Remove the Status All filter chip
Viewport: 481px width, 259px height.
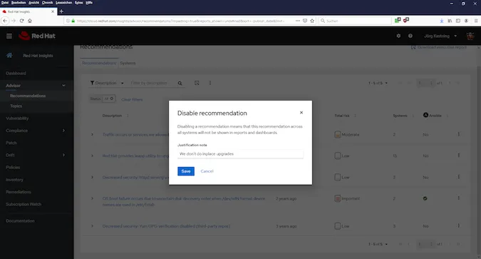[x=112, y=98]
